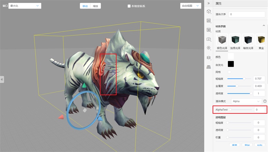Choose the 黄金 material thumbnail
The image size is (268, 152).
[261, 42]
